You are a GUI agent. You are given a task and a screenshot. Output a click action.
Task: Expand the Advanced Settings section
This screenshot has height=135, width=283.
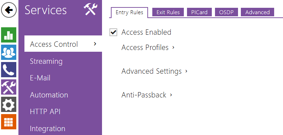click(154, 71)
